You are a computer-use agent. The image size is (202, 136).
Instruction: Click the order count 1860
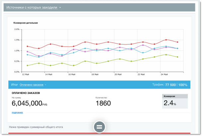(103, 103)
